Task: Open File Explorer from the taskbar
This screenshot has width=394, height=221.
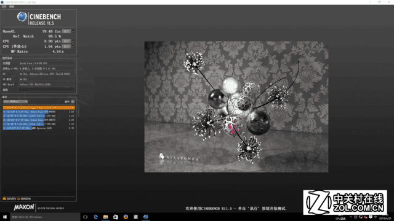Action: point(105,217)
